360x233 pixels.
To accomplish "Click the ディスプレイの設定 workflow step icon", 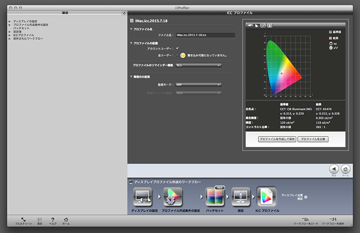I will click(142, 197).
